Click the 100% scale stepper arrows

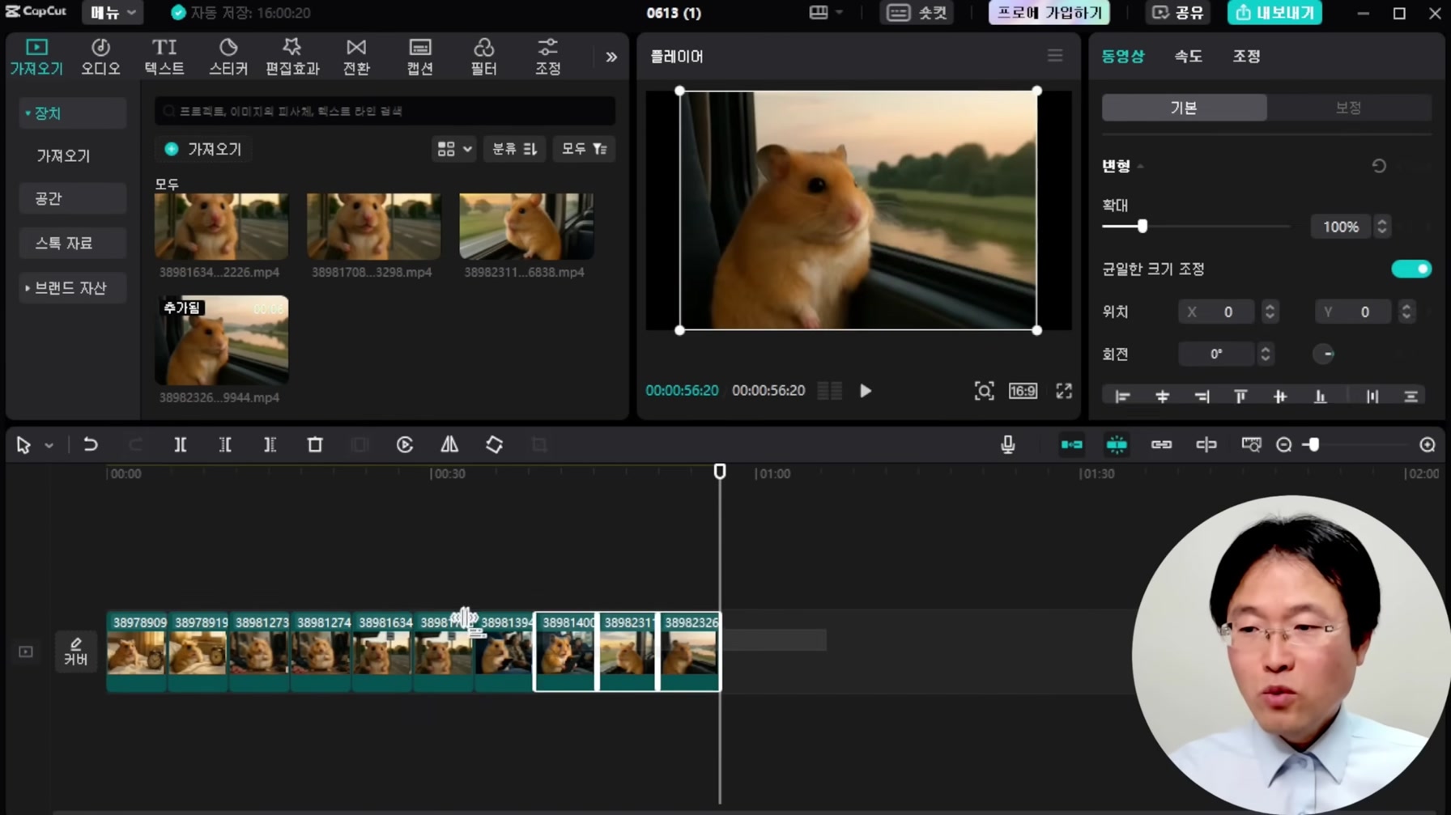pyautogui.click(x=1382, y=227)
